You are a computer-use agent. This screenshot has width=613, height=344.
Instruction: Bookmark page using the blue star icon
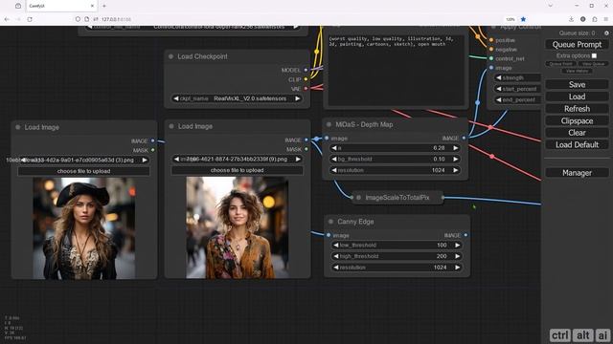click(523, 19)
